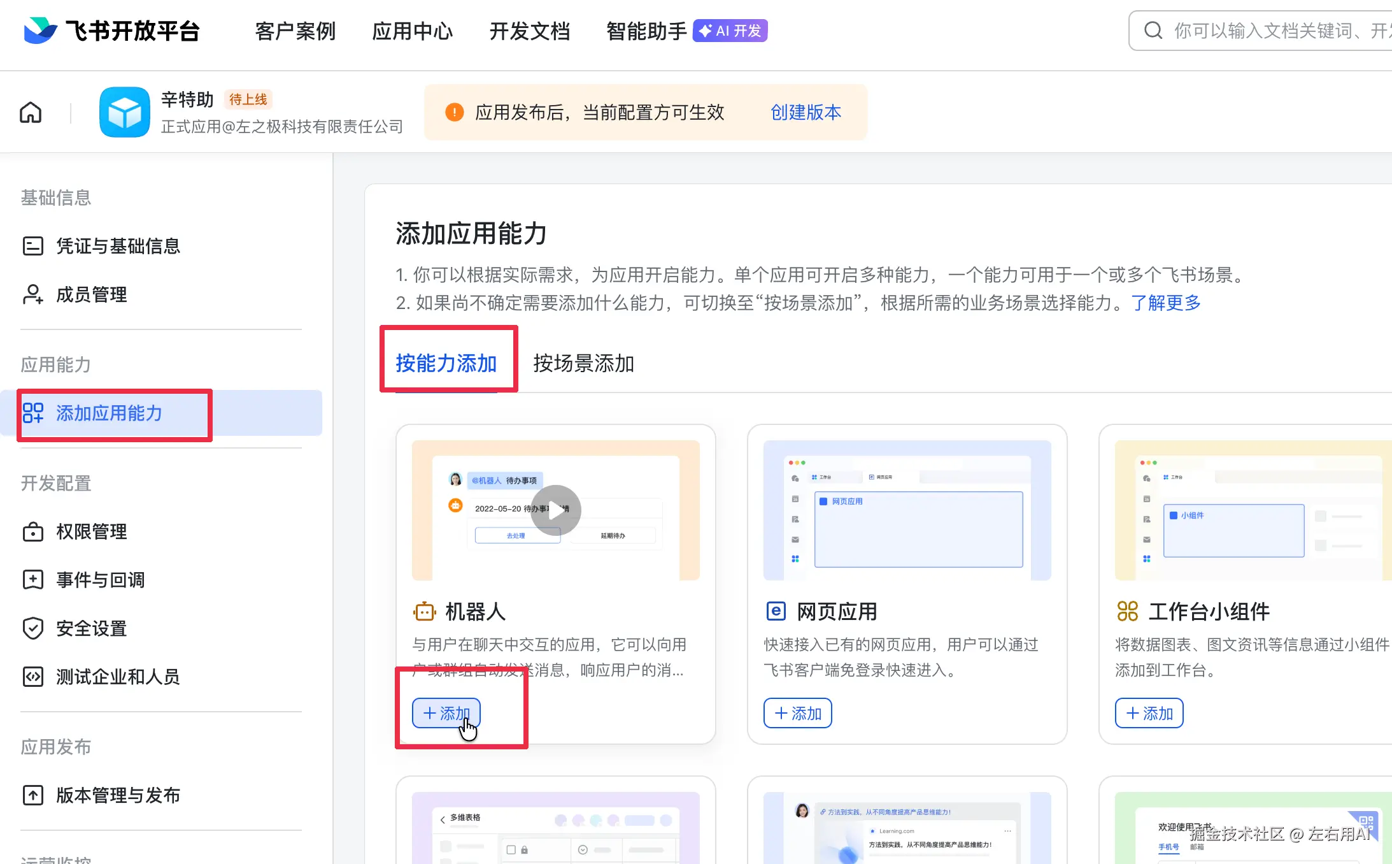Click the home icon in header
Image resolution: width=1392 pixels, height=864 pixels.
(x=31, y=112)
